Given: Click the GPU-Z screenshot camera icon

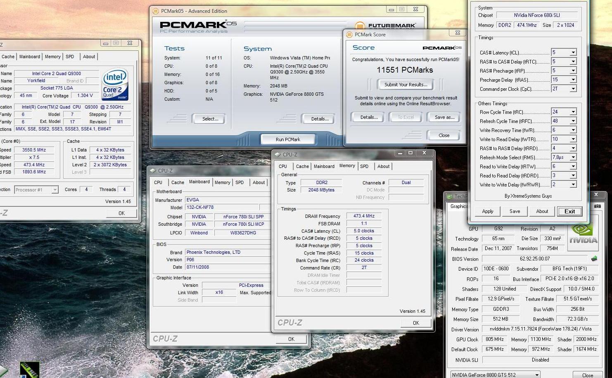Looking at the screenshot, I should [597, 206].
